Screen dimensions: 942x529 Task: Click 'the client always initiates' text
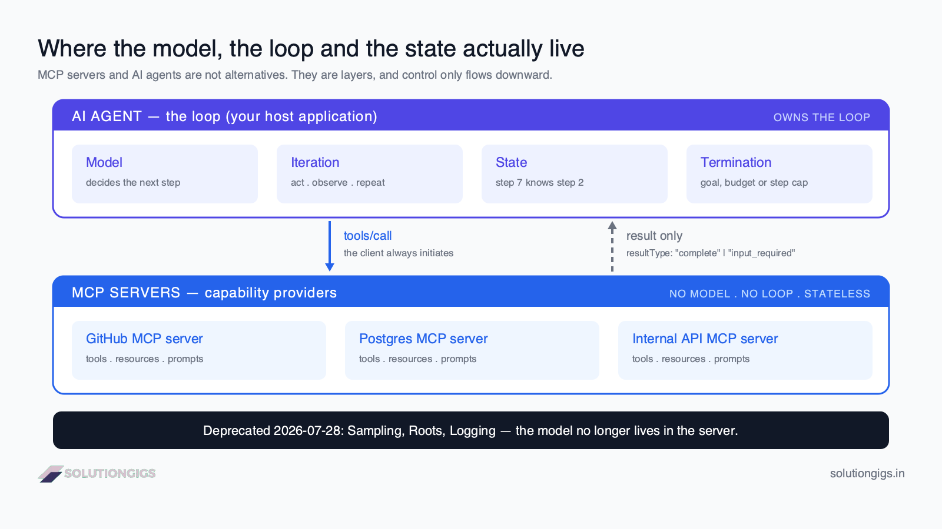pyautogui.click(x=399, y=253)
